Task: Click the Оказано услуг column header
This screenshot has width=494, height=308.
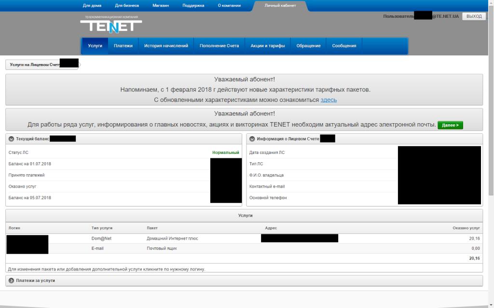Action: click(x=466, y=228)
